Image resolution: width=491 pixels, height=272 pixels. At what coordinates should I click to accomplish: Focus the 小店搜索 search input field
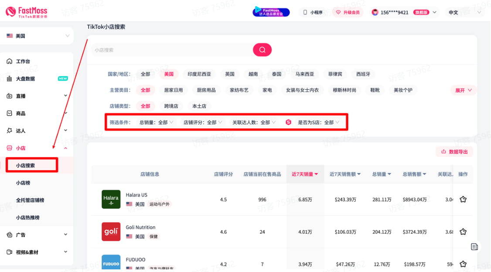click(172, 50)
